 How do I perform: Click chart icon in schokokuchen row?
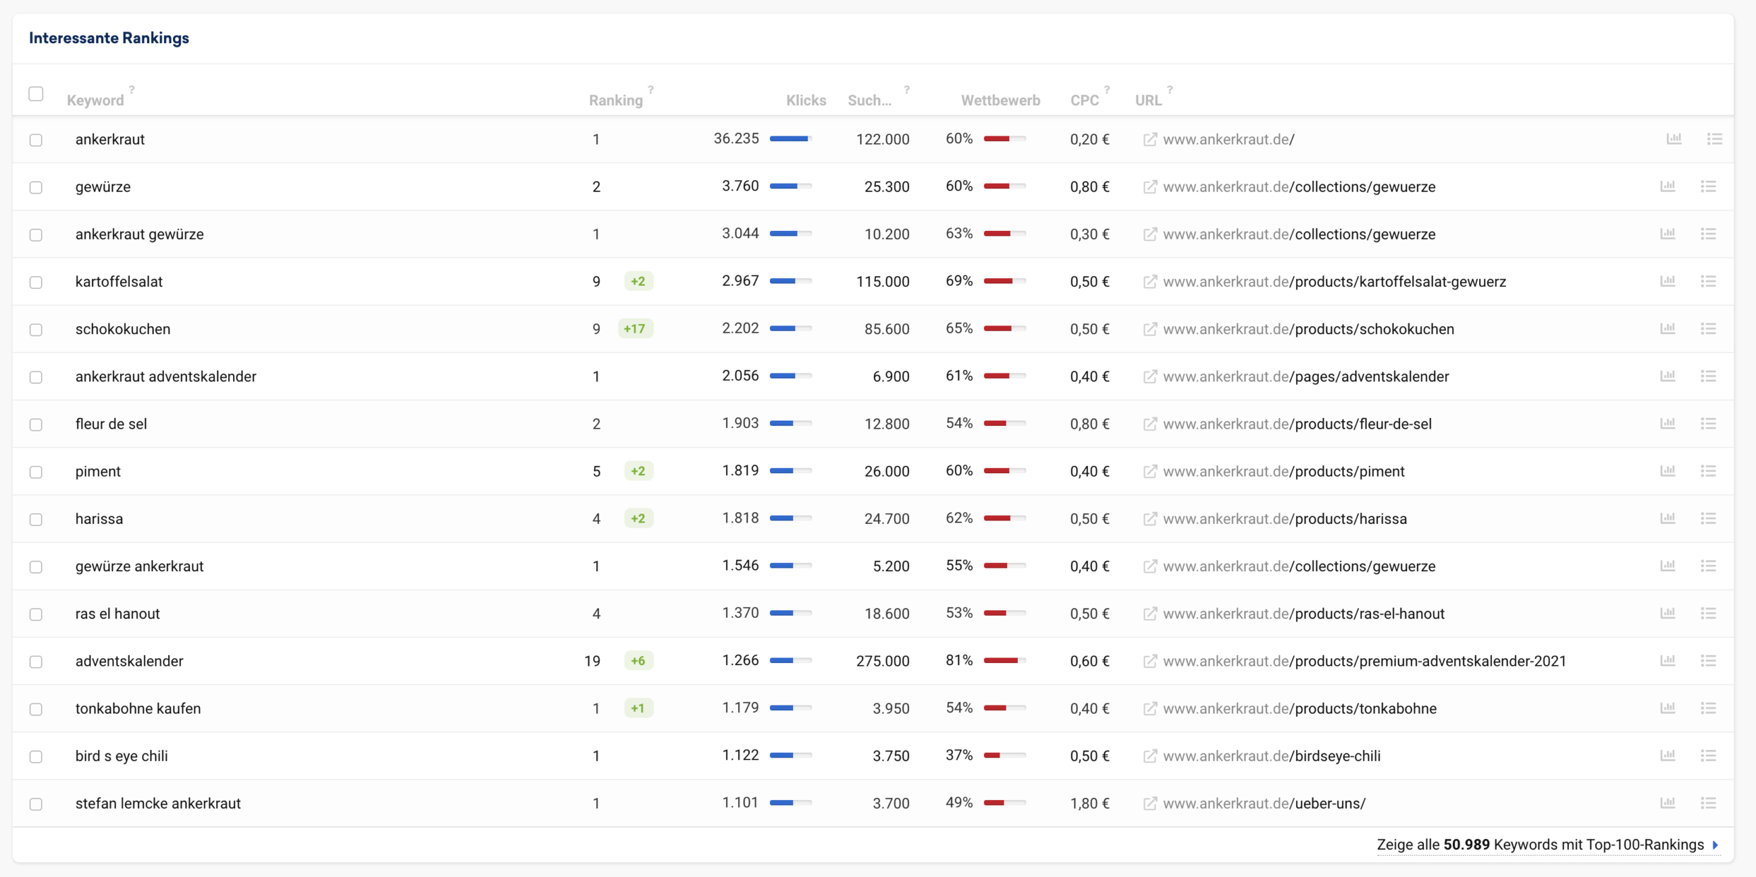[1668, 328]
